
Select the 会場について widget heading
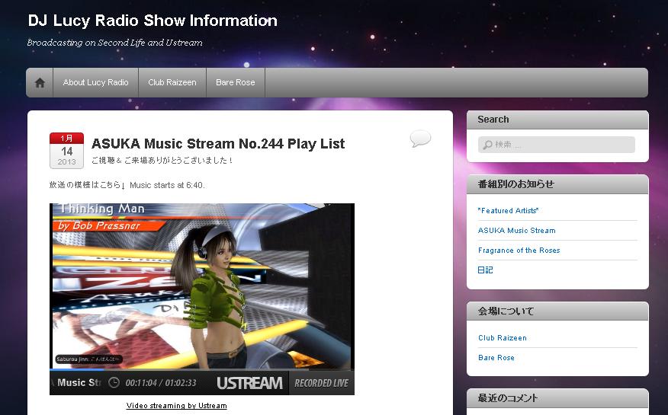tap(506, 311)
